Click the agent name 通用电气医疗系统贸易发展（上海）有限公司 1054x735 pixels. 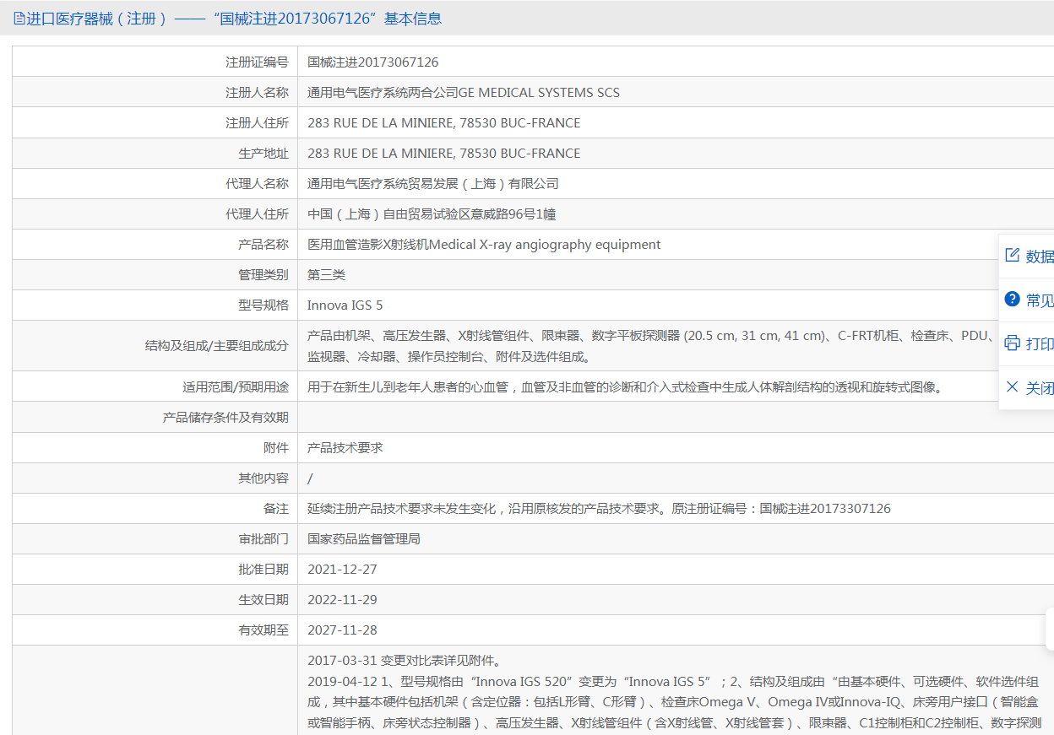tap(432, 183)
